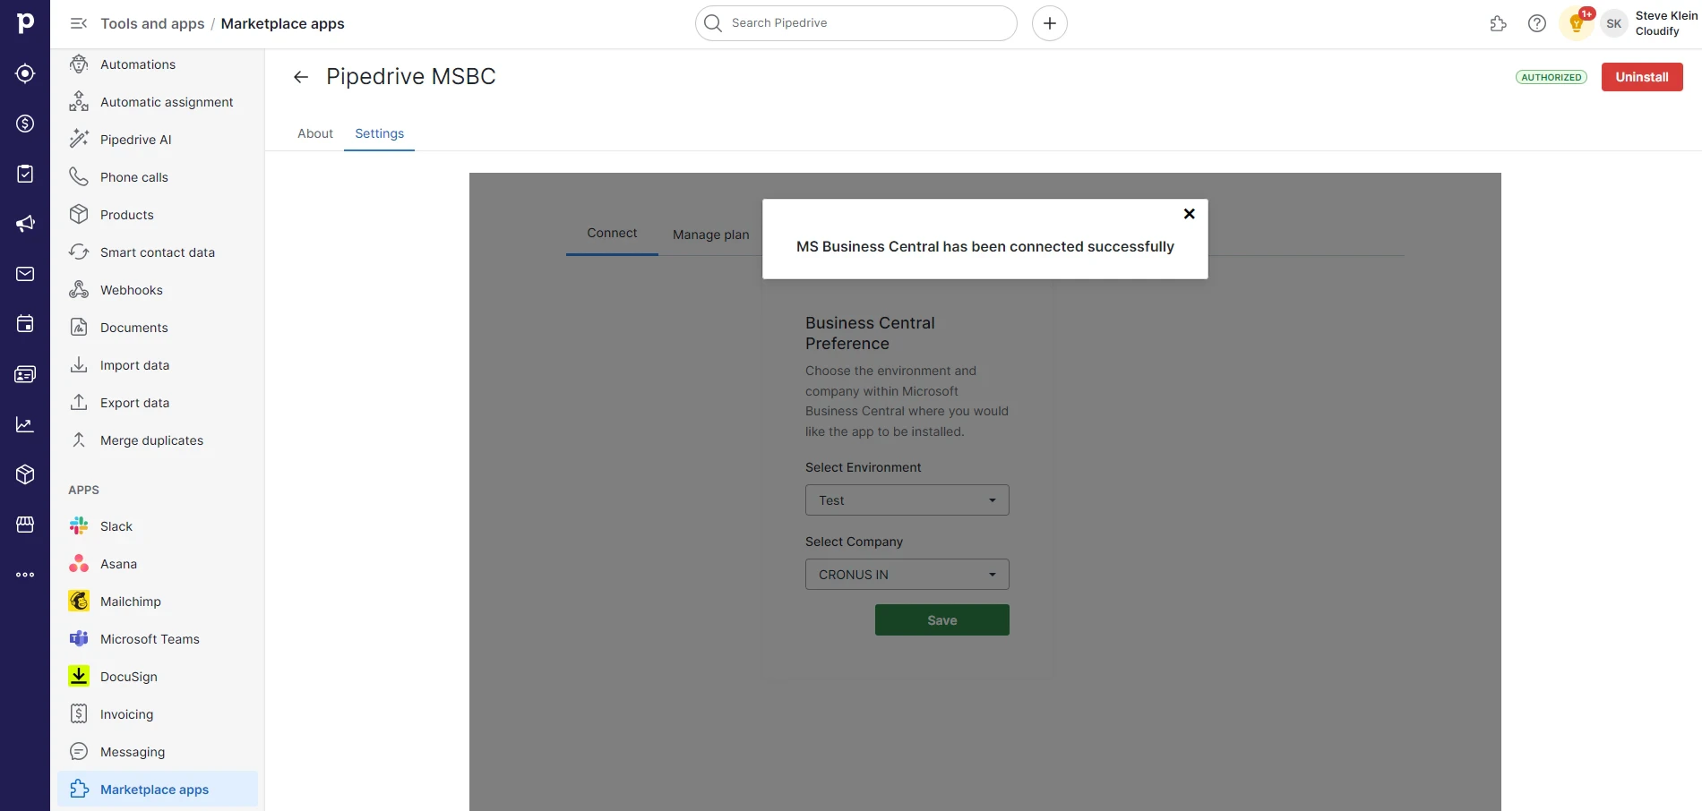Image resolution: width=1702 pixels, height=811 pixels.
Task: Open Campaigns from the megaphone icon
Action: pyautogui.click(x=25, y=224)
